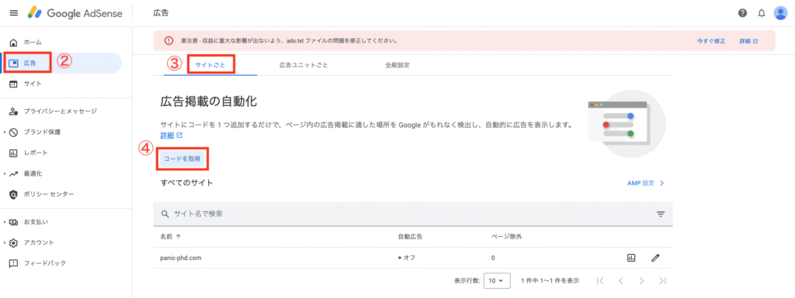
Task: Expand the ブランド保護 sidebar section
Action: 4,132
